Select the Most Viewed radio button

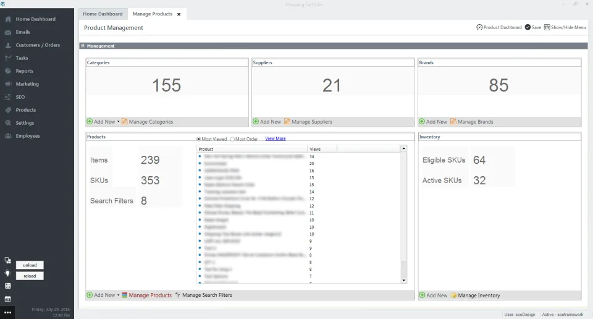tap(198, 139)
